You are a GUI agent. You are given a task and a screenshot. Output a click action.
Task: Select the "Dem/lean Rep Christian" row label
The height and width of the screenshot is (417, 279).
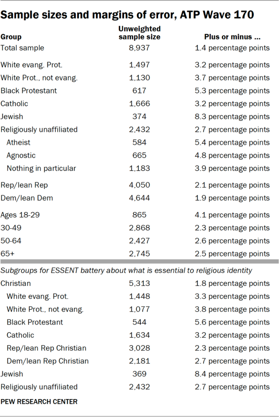click(48, 361)
